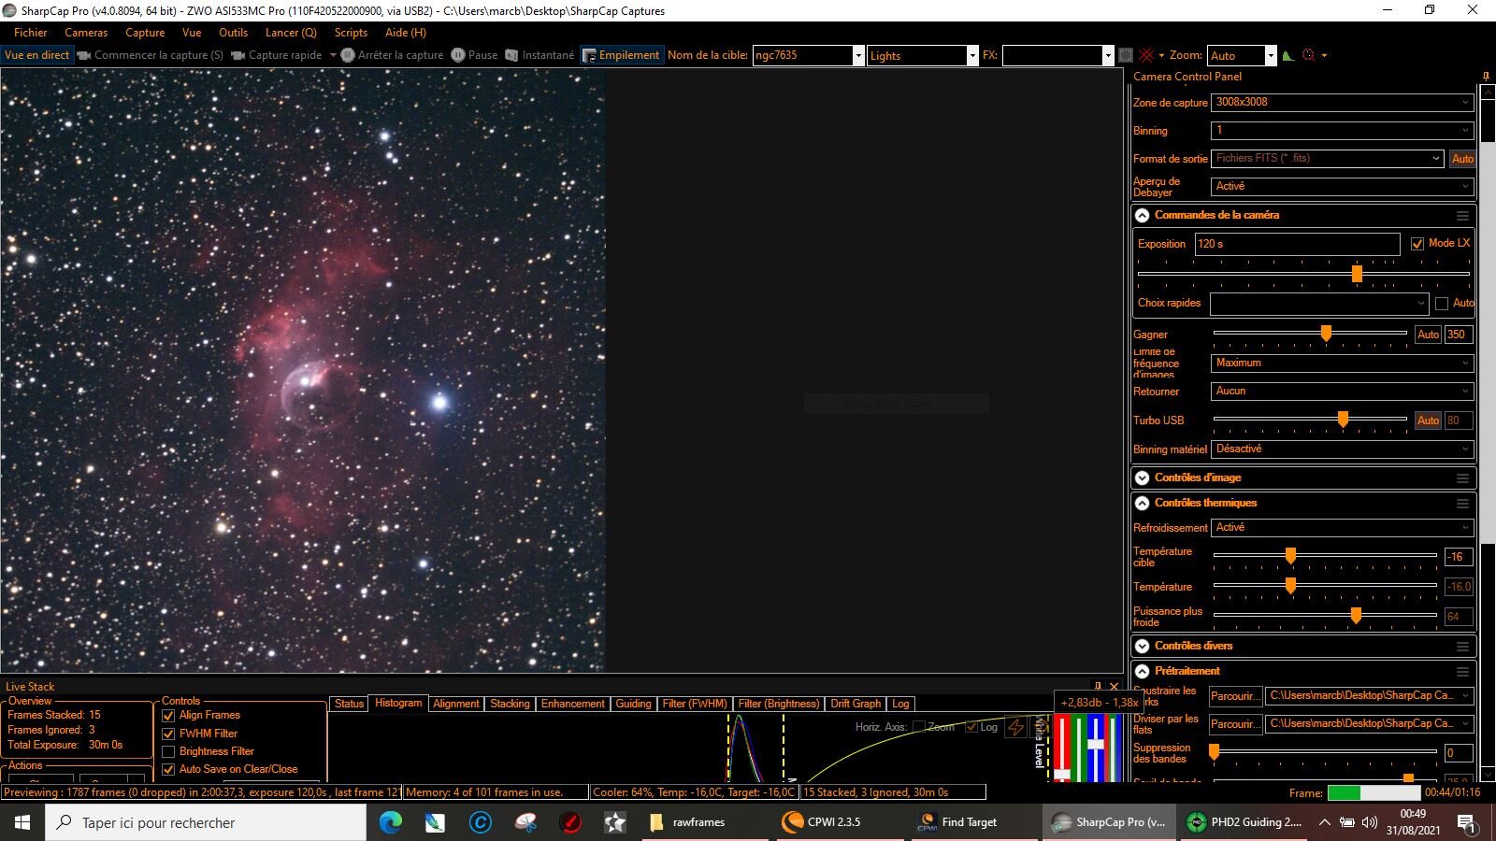Click Parcourir for dark subtraction file

(x=1234, y=696)
